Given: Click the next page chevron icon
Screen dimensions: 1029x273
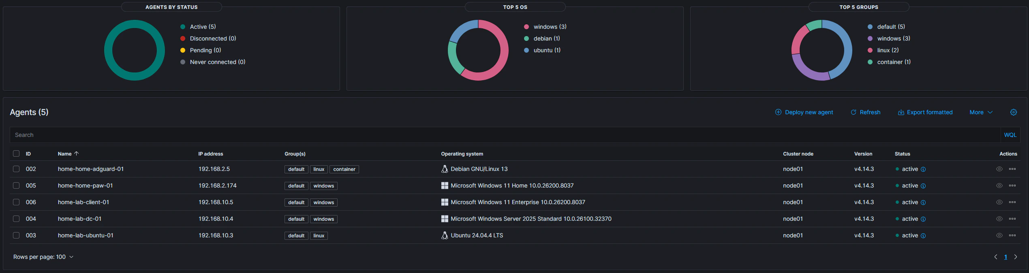Looking at the screenshot, I should point(1016,257).
